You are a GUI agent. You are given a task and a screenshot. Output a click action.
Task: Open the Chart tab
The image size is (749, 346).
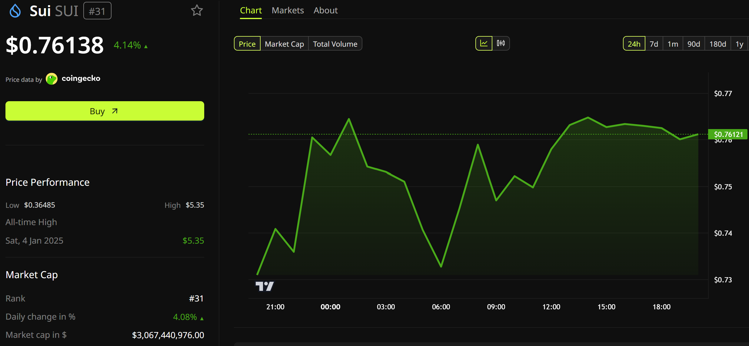pyautogui.click(x=251, y=11)
